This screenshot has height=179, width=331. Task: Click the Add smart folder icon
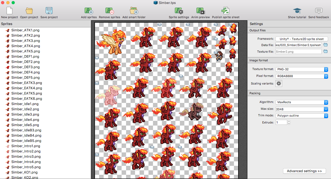[x=134, y=11]
